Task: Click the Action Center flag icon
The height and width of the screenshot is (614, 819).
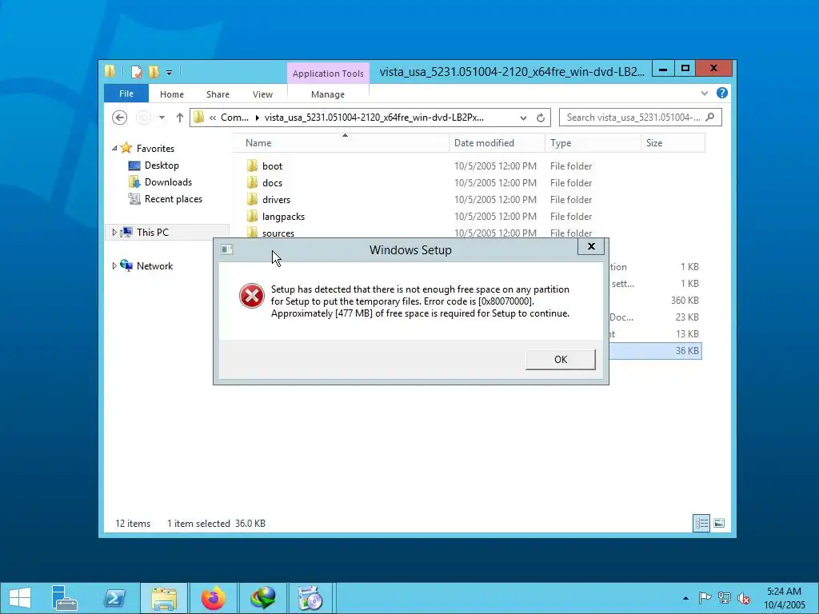Action: (x=704, y=598)
